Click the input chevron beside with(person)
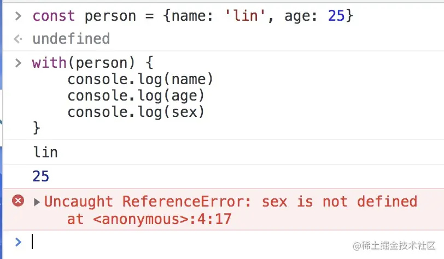Viewport: 444px width, 259px height. [x=18, y=63]
